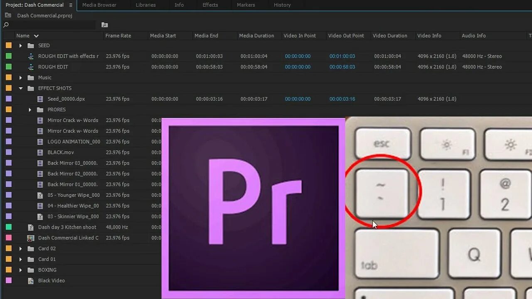Image resolution: width=532 pixels, height=299 pixels.
Task: Select the sequence icon of ROUGH EDIT with effects
Action: (31, 56)
